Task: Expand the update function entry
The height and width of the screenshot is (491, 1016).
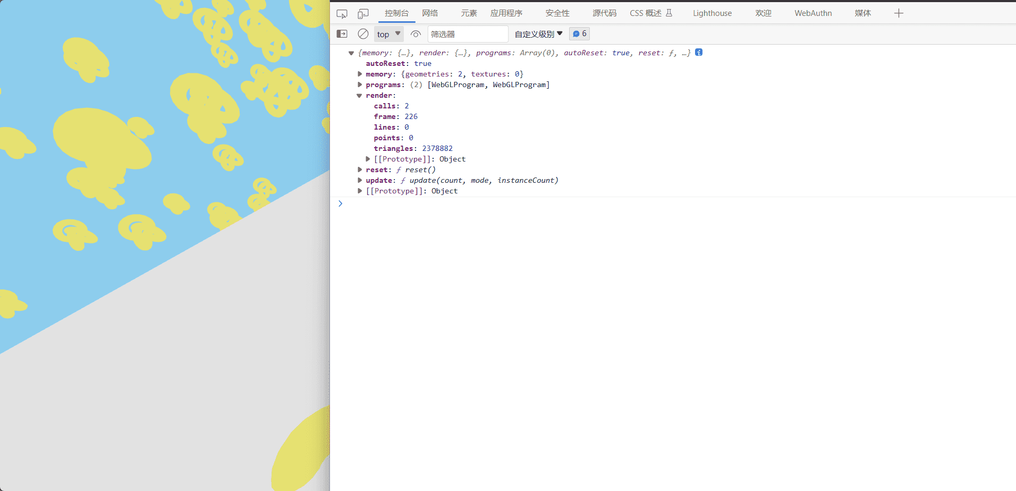Action: [360, 180]
